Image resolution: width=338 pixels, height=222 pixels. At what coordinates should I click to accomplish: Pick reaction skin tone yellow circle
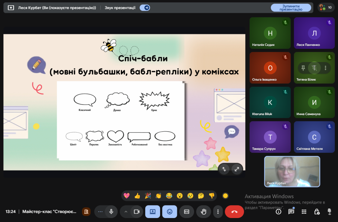pyautogui.click(x=225, y=196)
